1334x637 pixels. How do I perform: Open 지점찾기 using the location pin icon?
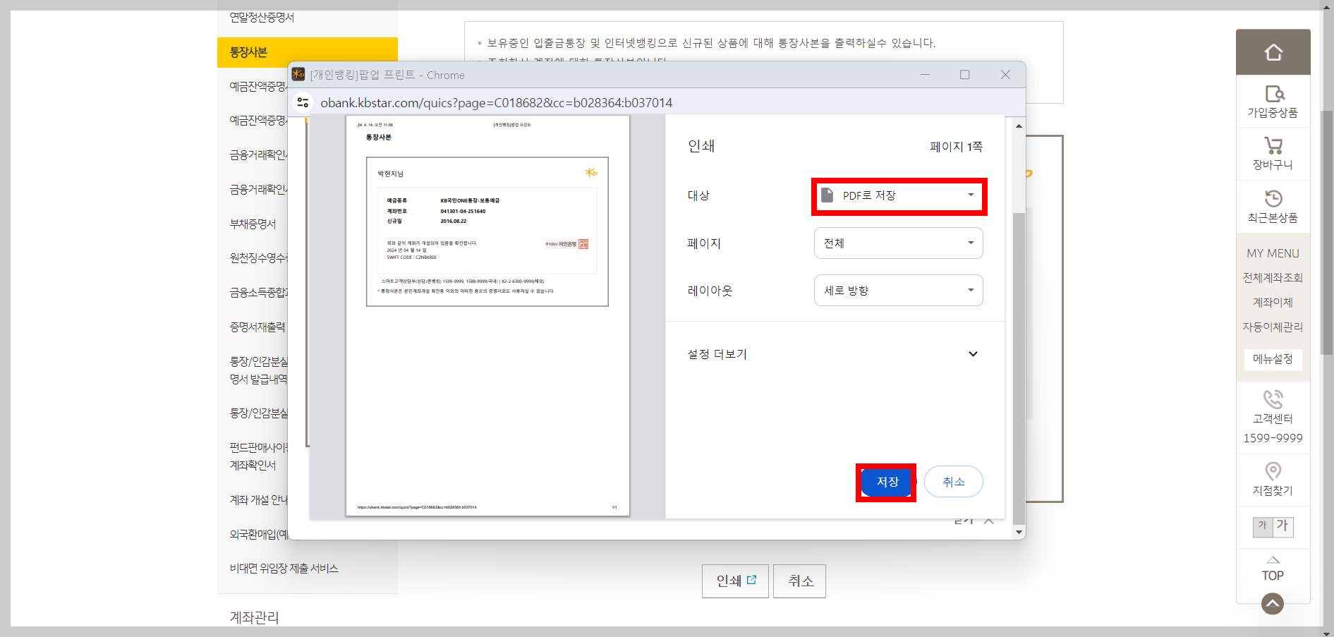(1273, 471)
